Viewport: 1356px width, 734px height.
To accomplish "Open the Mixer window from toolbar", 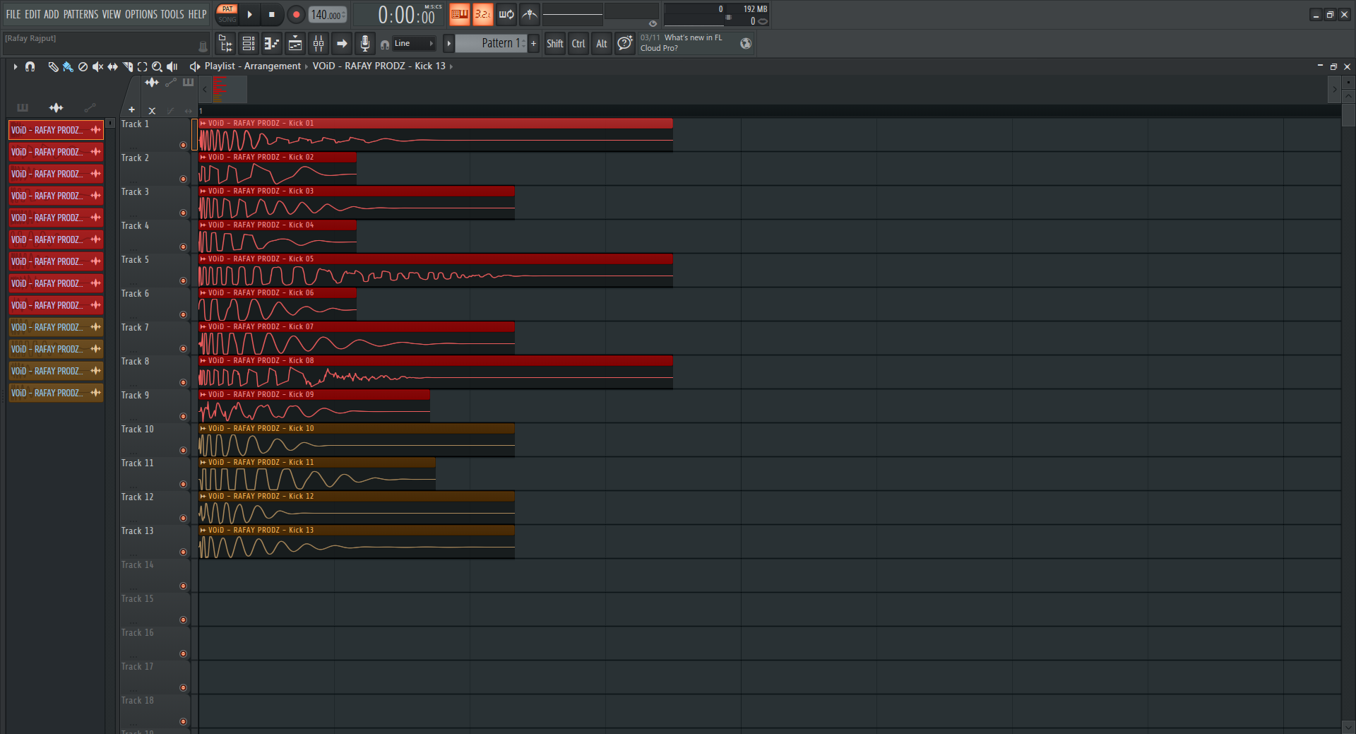I will (x=319, y=44).
